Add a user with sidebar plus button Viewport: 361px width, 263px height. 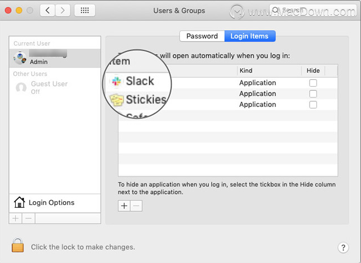(x=16, y=218)
